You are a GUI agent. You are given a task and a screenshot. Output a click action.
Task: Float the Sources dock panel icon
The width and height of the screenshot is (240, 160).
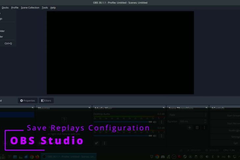click(89, 108)
